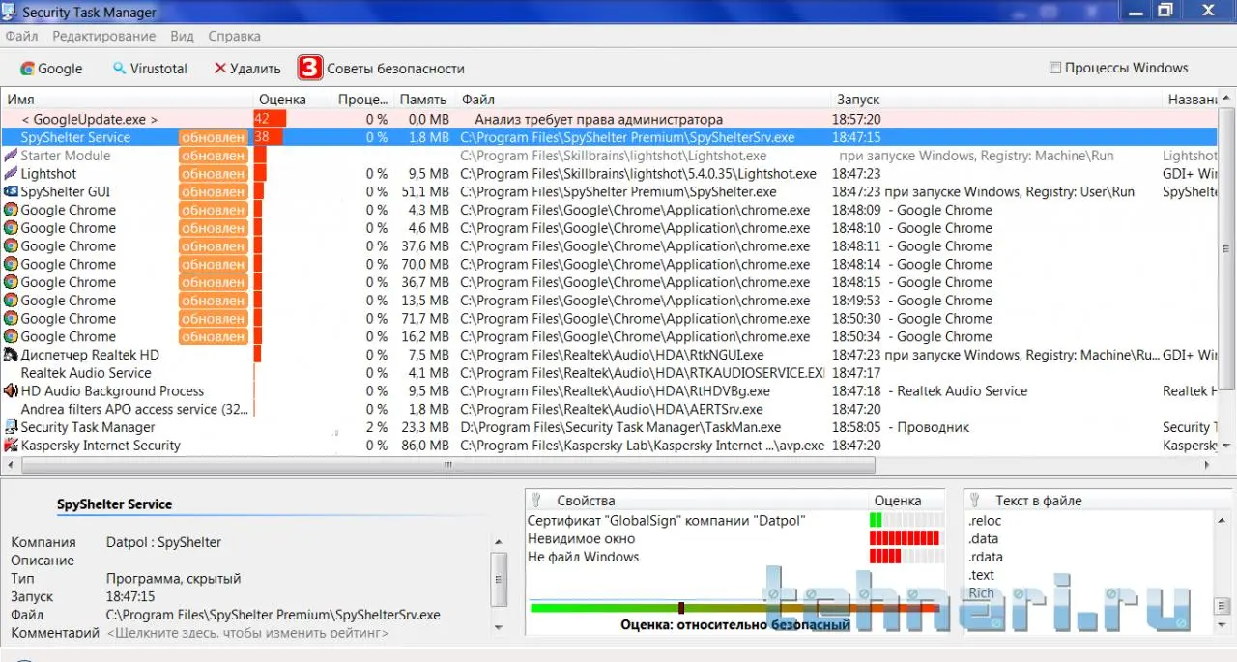
Task: Select the SpyShelter Service row
Action: click(x=609, y=137)
